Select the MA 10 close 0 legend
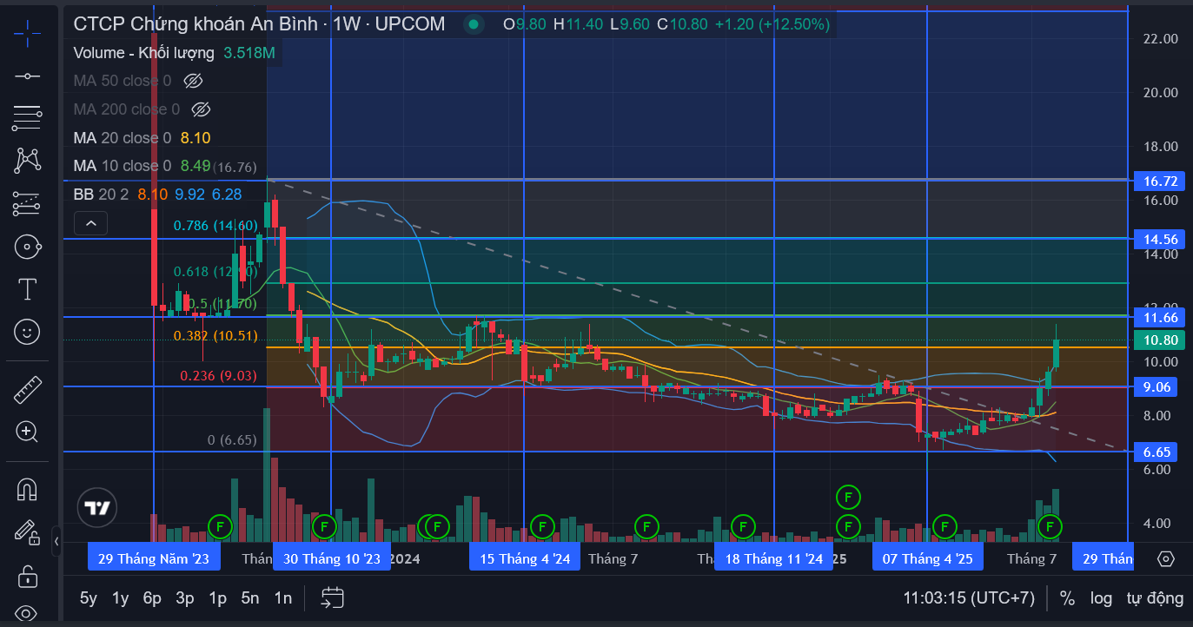Screen dimensions: 1193x627 pyautogui.click(x=123, y=166)
